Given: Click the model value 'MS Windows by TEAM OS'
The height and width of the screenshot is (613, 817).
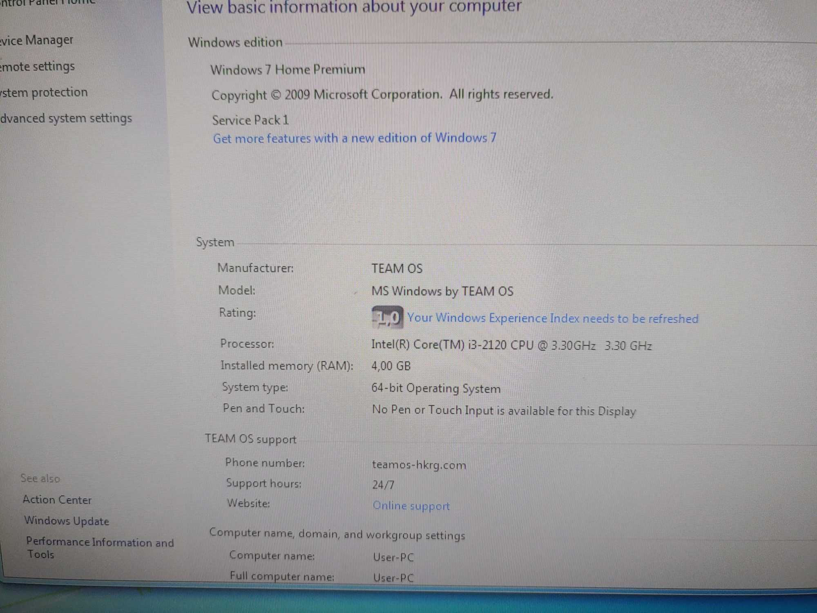Looking at the screenshot, I should coord(442,291).
